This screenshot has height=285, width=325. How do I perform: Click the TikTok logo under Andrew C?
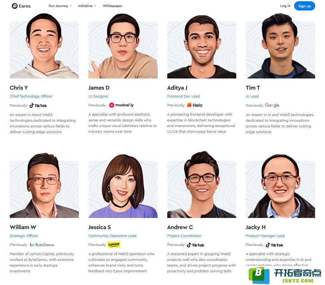[x=196, y=245]
